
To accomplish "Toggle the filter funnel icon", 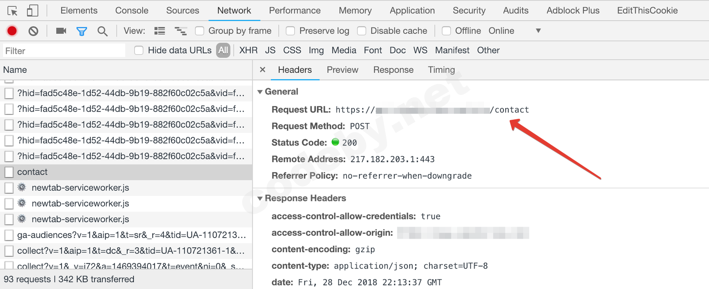I will tap(82, 31).
